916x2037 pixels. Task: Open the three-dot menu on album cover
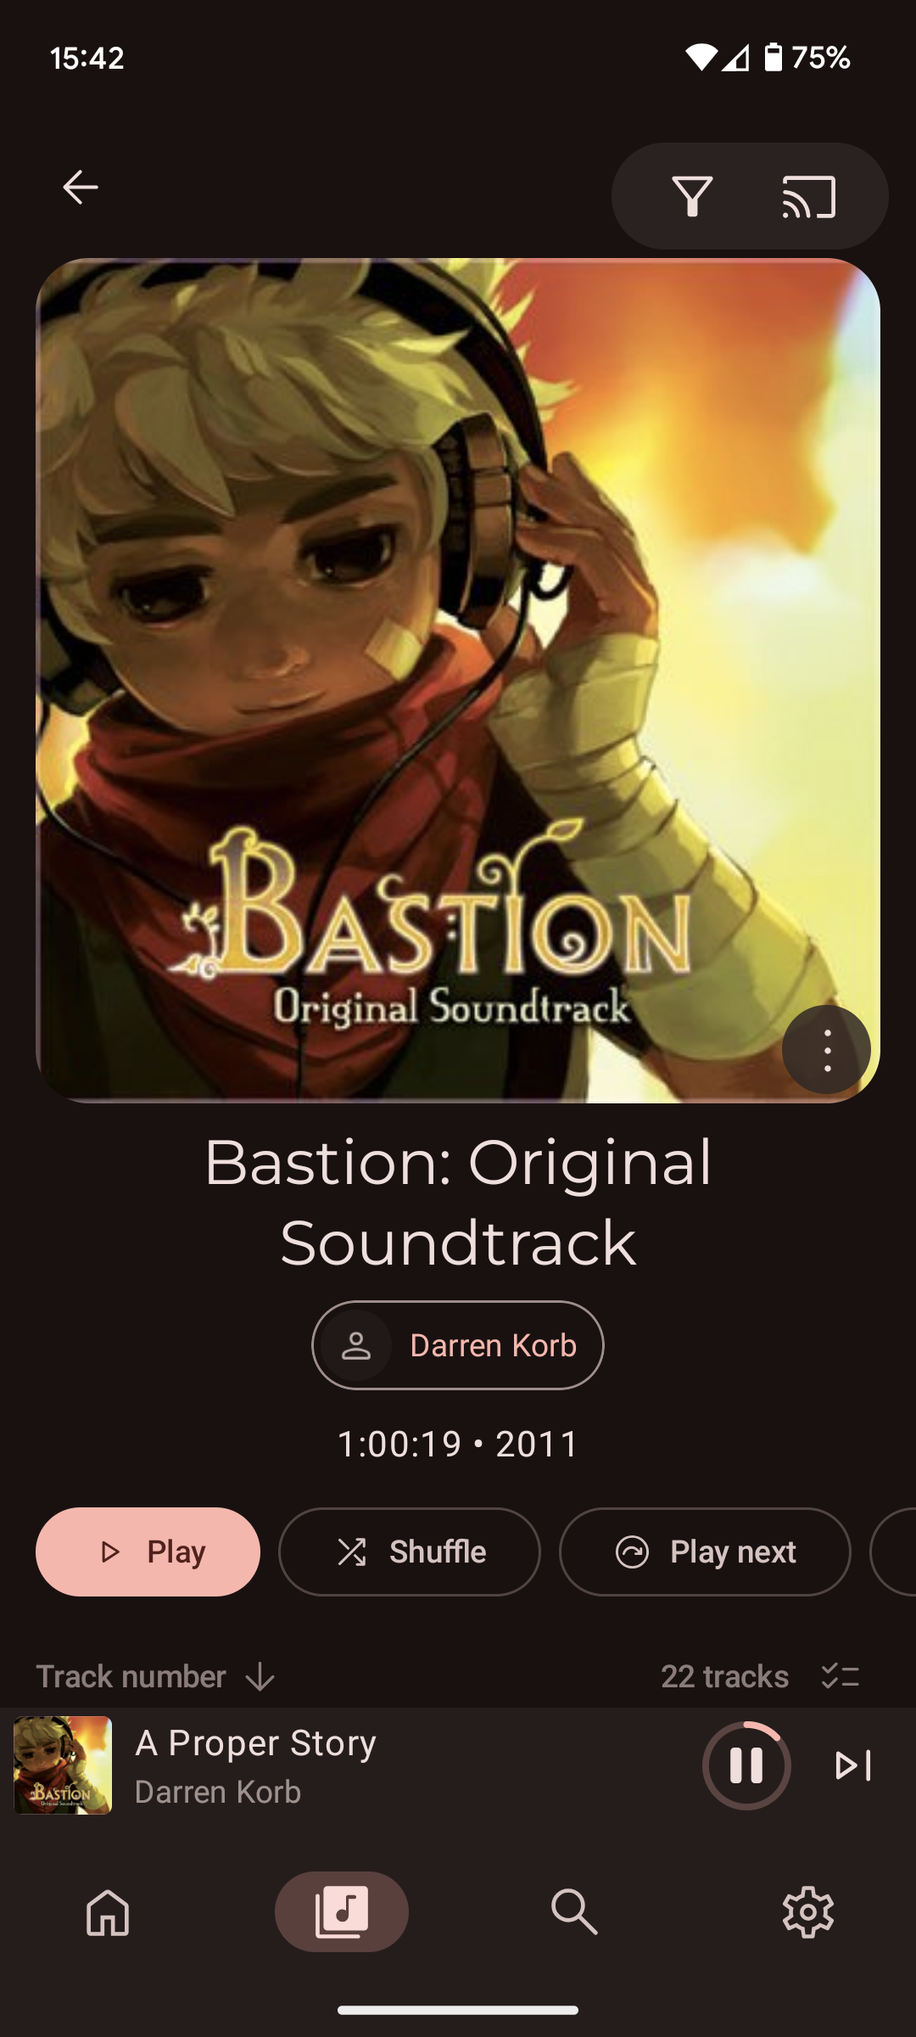(x=826, y=1050)
